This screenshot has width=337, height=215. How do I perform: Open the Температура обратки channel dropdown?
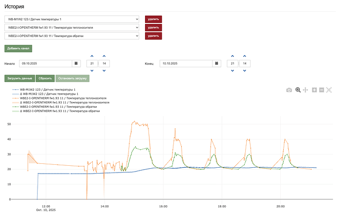[x=72, y=36]
